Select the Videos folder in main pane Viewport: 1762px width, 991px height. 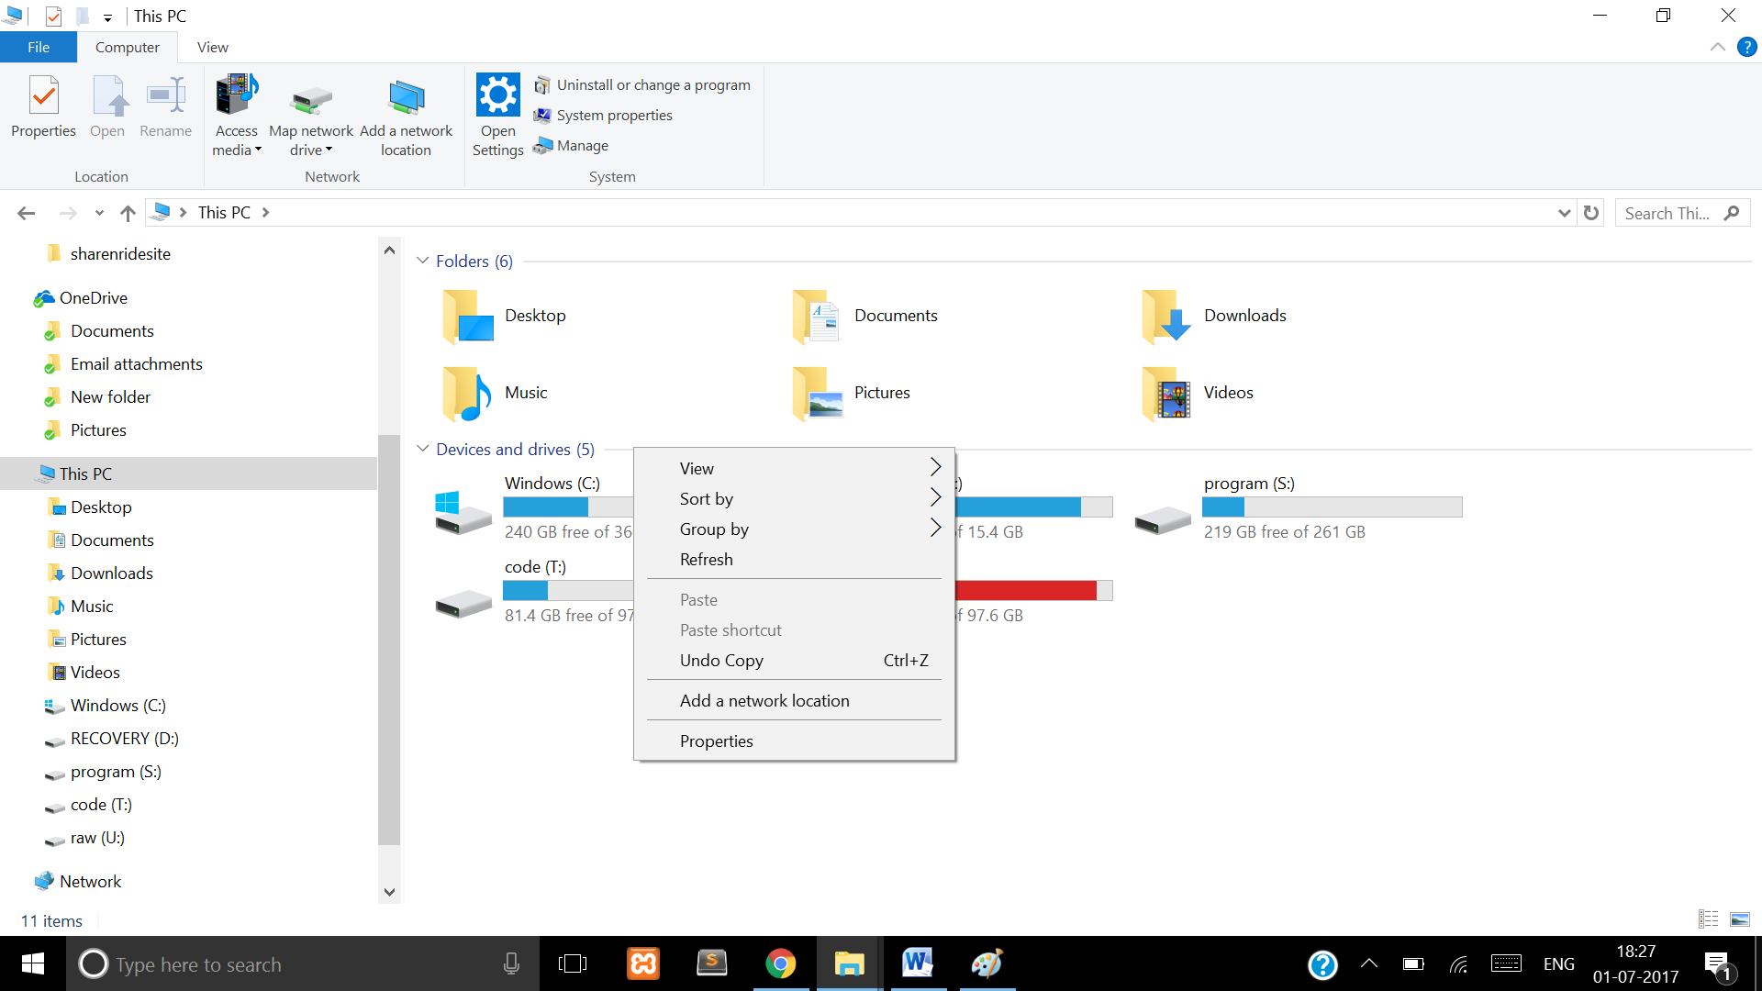click(1198, 393)
